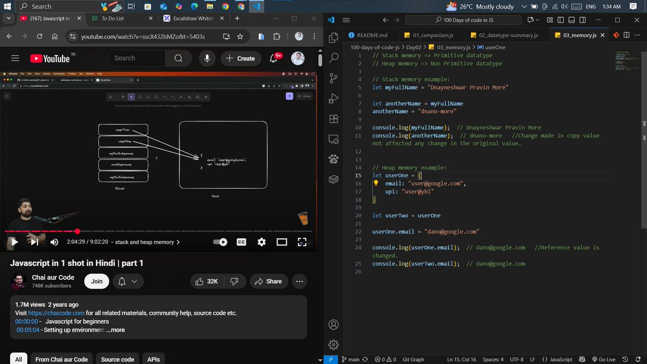Change the LF end of line sequence

(533, 359)
